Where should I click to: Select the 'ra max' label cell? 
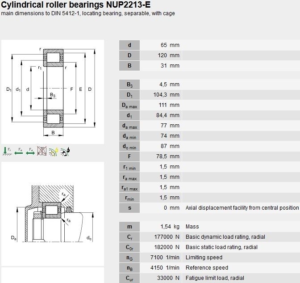129,177
